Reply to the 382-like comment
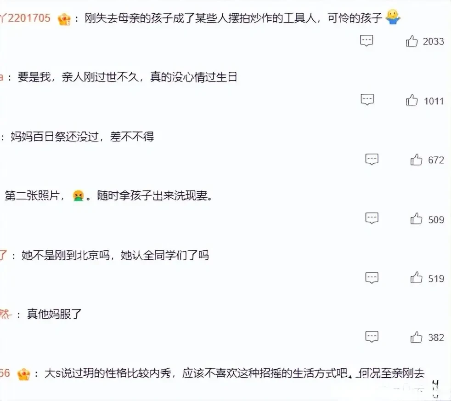The image size is (451, 401). (x=372, y=337)
